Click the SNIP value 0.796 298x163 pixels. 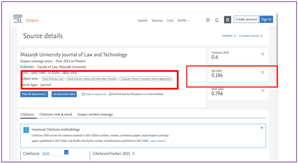pyautogui.click(x=217, y=94)
